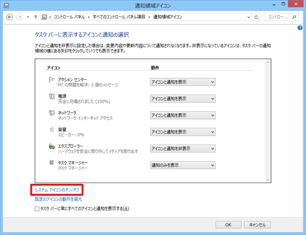Click breadcrumb arrow after コントロール パネル
This screenshot has height=235, width=306.
tap(89, 17)
